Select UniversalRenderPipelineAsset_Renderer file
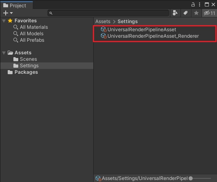The image size is (217, 182). tap(153, 36)
